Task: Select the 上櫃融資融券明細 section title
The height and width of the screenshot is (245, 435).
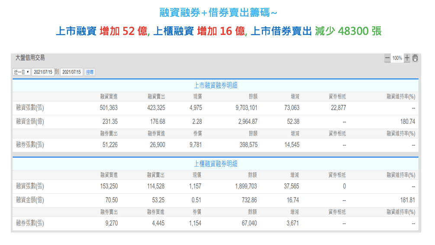Action: coord(216,164)
